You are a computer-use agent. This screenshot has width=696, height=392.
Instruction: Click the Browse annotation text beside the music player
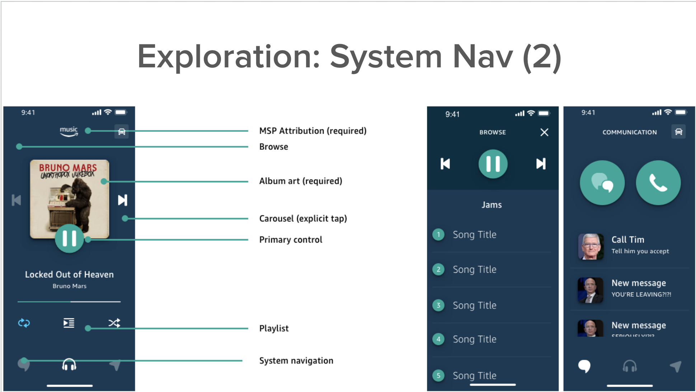point(274,147)
